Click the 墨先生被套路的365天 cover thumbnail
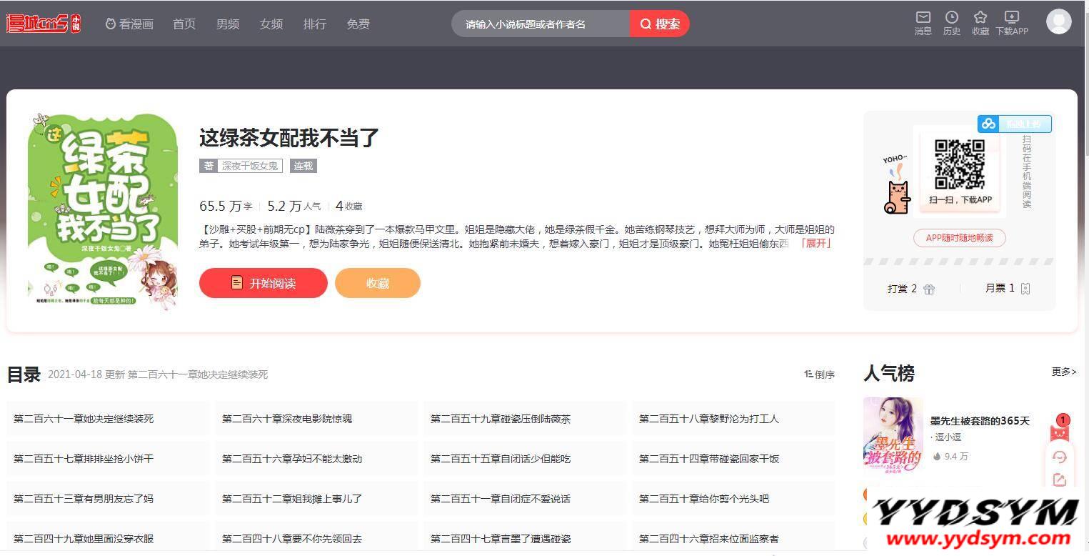The image size is (1089, 556). [x=893, y=434]
